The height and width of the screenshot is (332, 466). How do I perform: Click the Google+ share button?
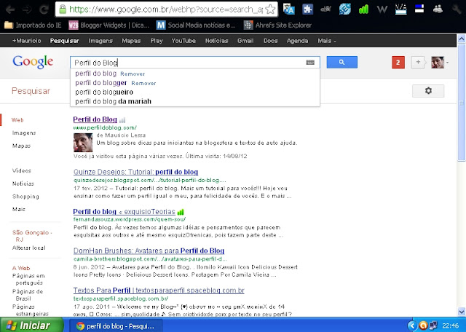coord(419,63)
